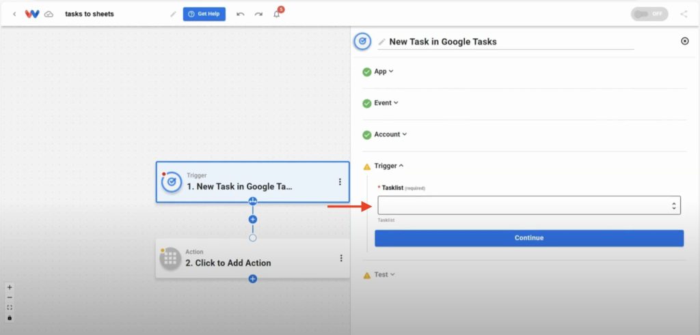Redo the last change
This screenshot has height=335, width=700.
pos(258,14)
